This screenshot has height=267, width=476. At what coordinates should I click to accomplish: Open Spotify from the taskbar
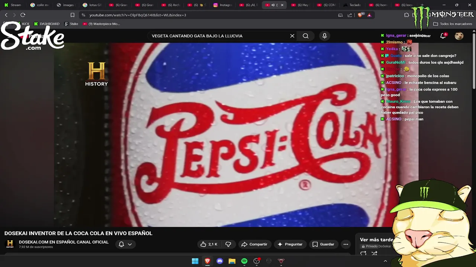[x=244, y=261]
